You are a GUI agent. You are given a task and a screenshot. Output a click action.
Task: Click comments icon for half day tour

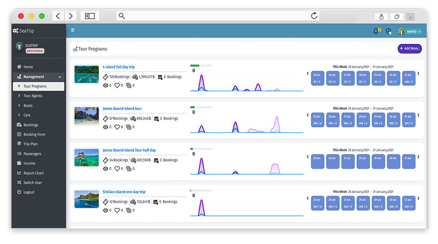pyautogui.click(x=128, y=169)
